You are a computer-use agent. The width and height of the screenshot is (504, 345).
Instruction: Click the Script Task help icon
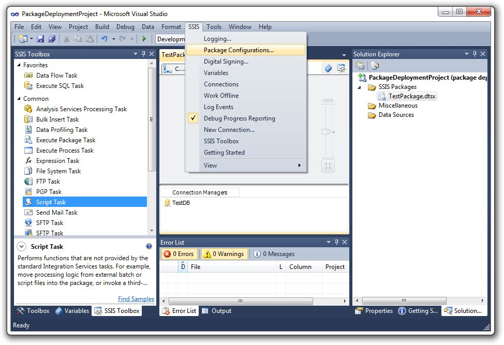pyautogui.click(x=149, y=246)
